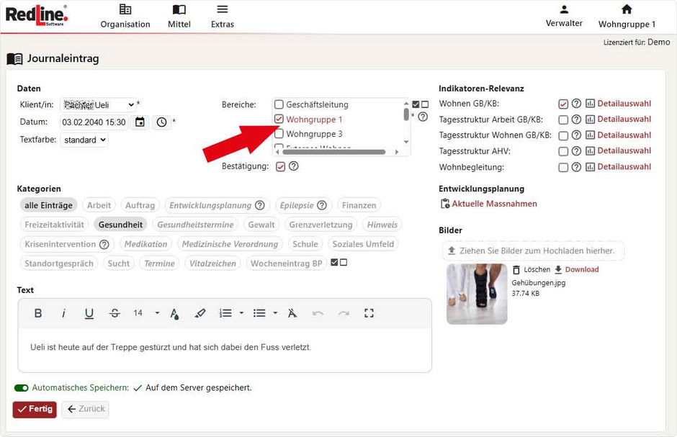Viewport: 677px width, 437px height.
Task: Open the calendar date picker icon
Action: 140,122
